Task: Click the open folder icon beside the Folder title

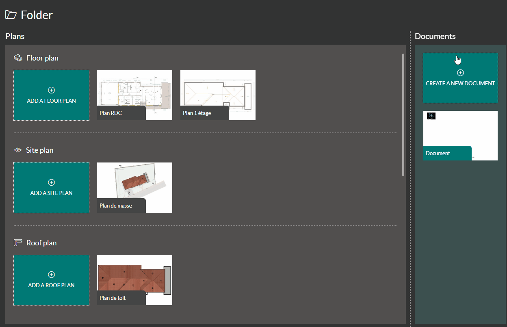Action: (11, 15)
